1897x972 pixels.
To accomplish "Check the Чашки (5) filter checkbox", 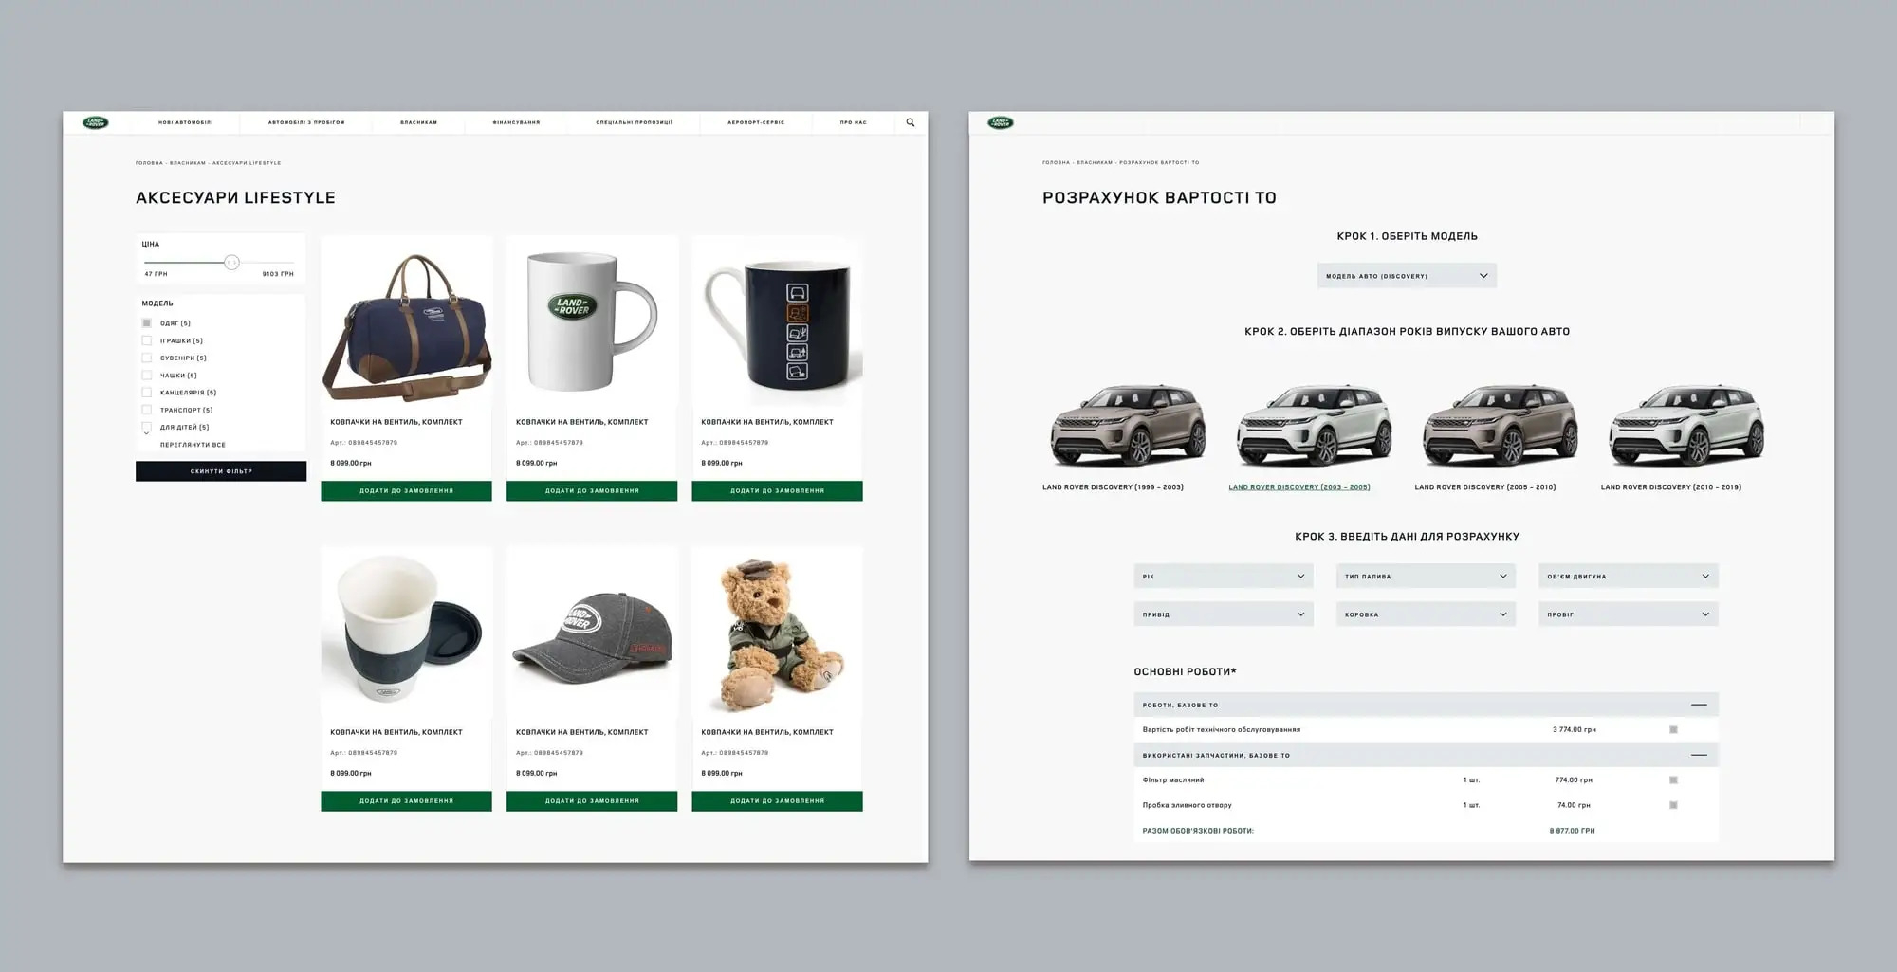I will point(147,376).
